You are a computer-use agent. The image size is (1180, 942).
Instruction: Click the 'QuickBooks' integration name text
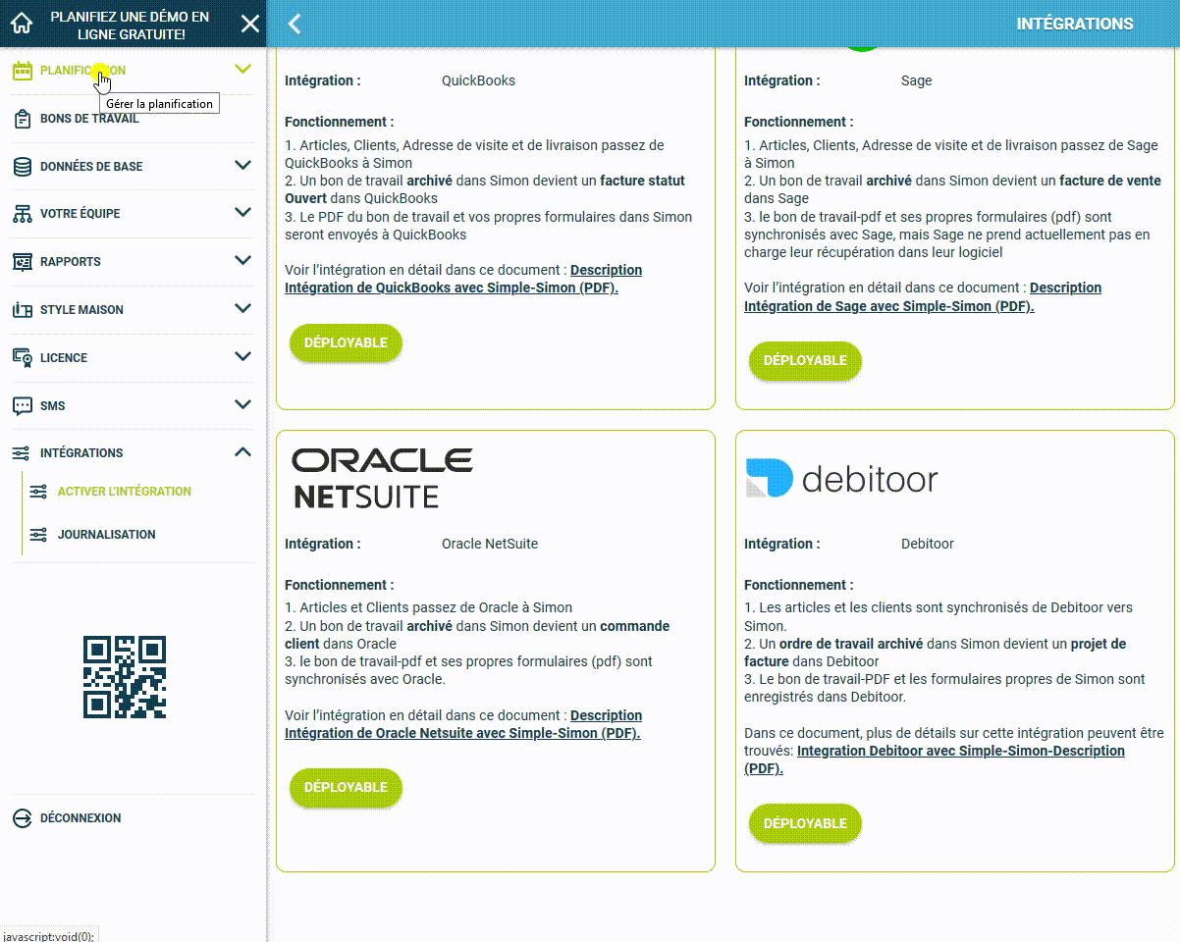478,80
